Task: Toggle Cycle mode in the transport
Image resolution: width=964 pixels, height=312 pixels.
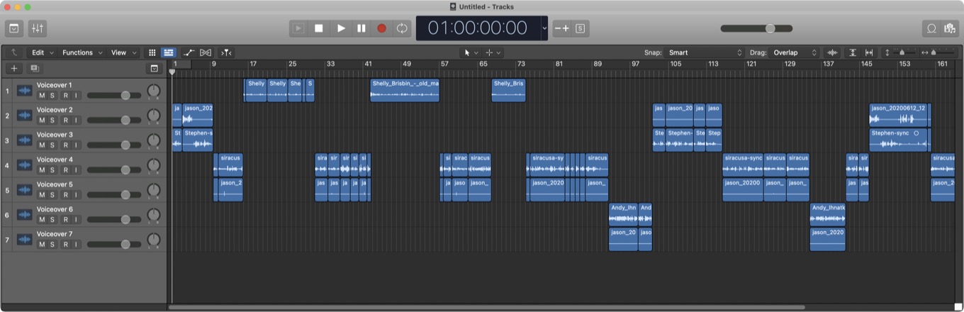Action: 402,28
